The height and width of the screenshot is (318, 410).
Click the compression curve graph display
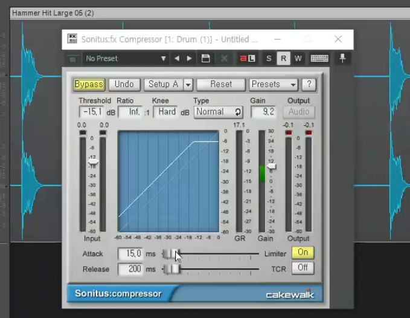[x=168, y=181]
